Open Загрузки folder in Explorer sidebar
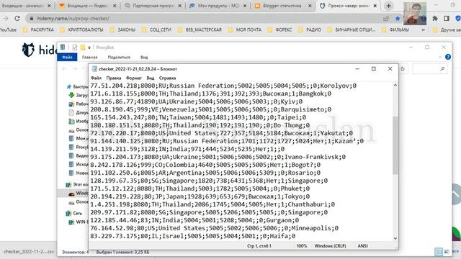 (x=79, y=95)
